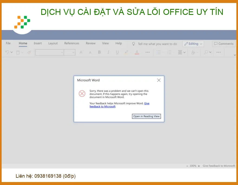Switch to the Insert tab
Screen dimensions: 238x185
pyautogui.click(x=38, y=43)
